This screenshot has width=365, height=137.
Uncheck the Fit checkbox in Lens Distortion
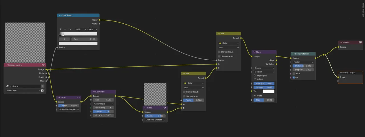point(294,78)
